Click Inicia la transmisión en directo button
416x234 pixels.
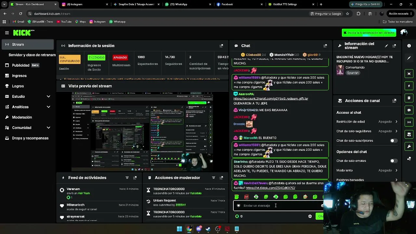click(x=369, y=33)
